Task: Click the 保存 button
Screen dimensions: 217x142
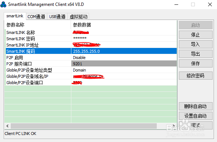Action: tap(196, 63)
